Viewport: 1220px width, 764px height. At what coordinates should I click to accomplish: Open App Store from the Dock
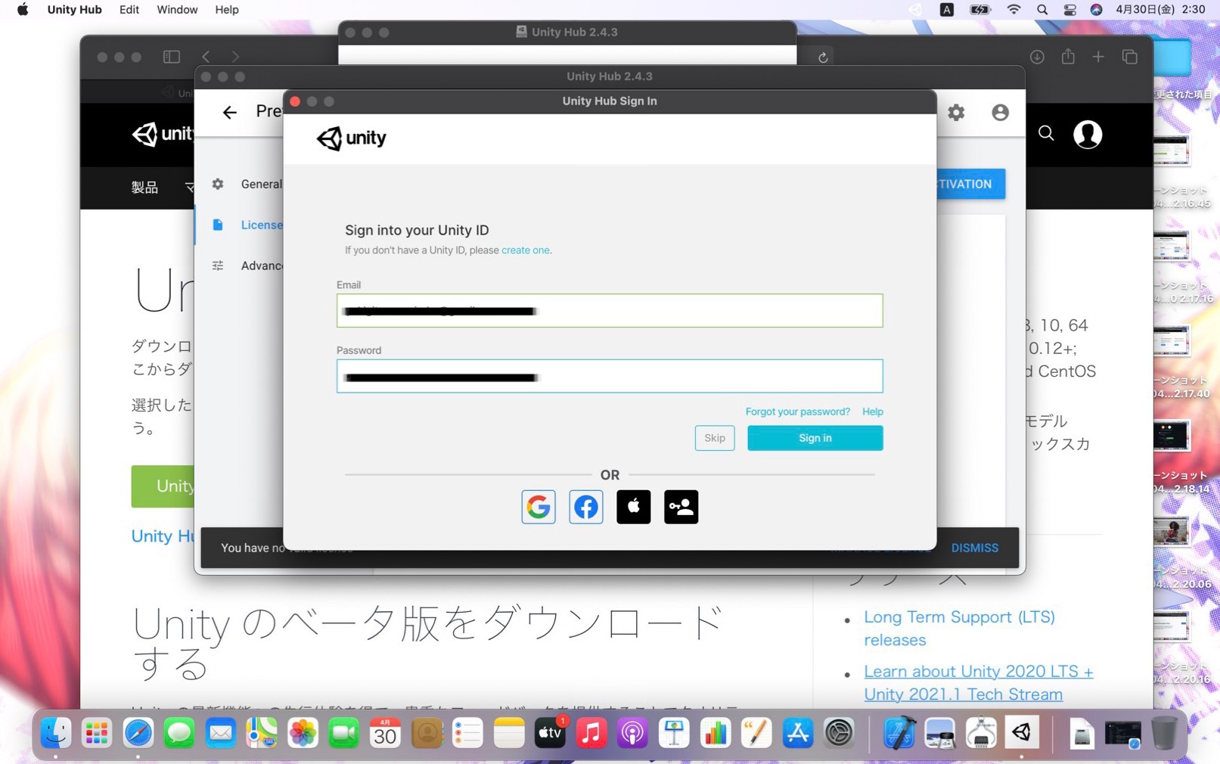[797, 732]
